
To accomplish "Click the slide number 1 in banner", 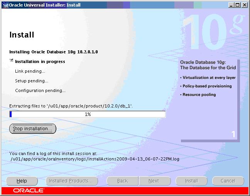I will (x=233, y=135).
